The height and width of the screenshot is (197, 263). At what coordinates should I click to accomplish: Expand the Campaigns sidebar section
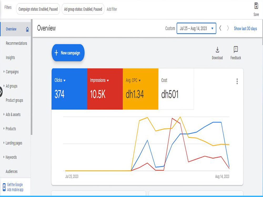pos(4,72)
